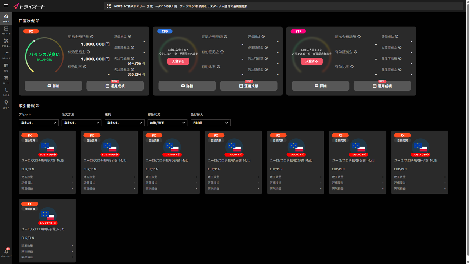Expand the アセット dropdown
Screen dimensions: 470x264
39,123
